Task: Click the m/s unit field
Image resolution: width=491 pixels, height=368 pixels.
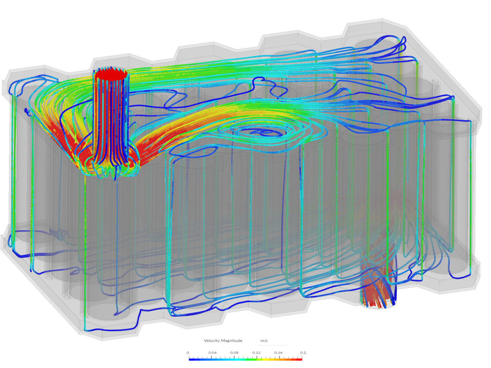Action: [264, 340]
